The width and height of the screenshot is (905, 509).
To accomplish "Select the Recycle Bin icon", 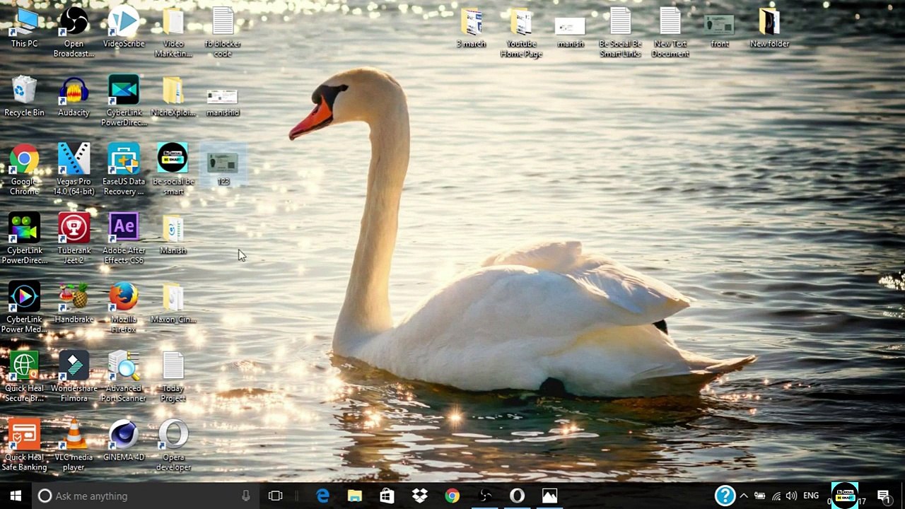I will (x=24, y=92).
